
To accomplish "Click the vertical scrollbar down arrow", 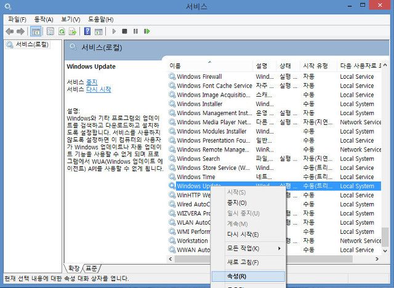I will tap(385, 250).
